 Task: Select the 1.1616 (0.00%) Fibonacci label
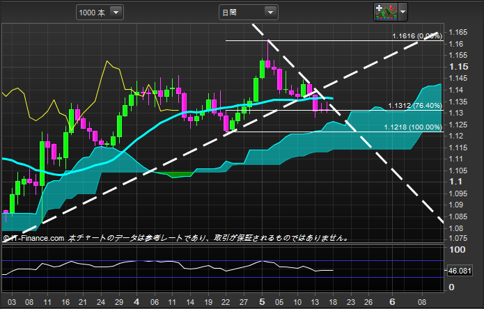(x=417, y=36)
